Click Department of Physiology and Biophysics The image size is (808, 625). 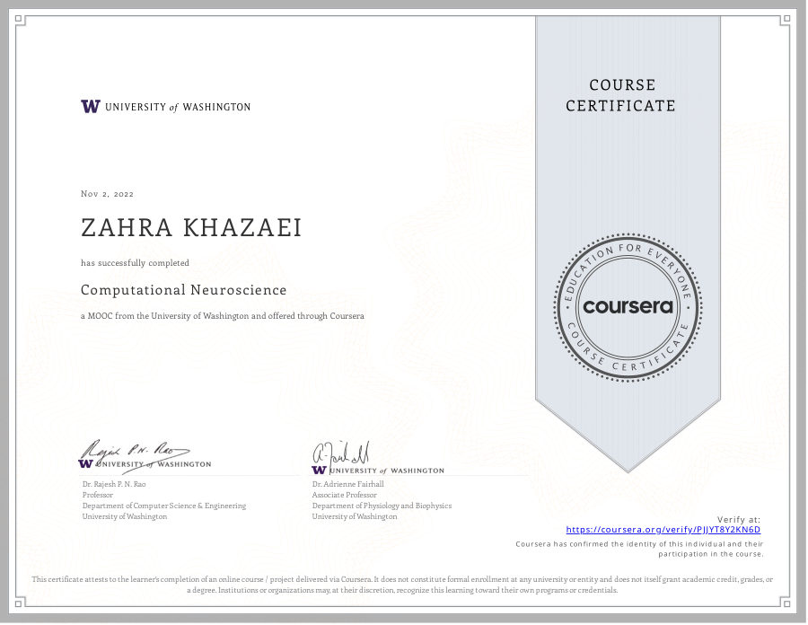click(x=382, y=506)
